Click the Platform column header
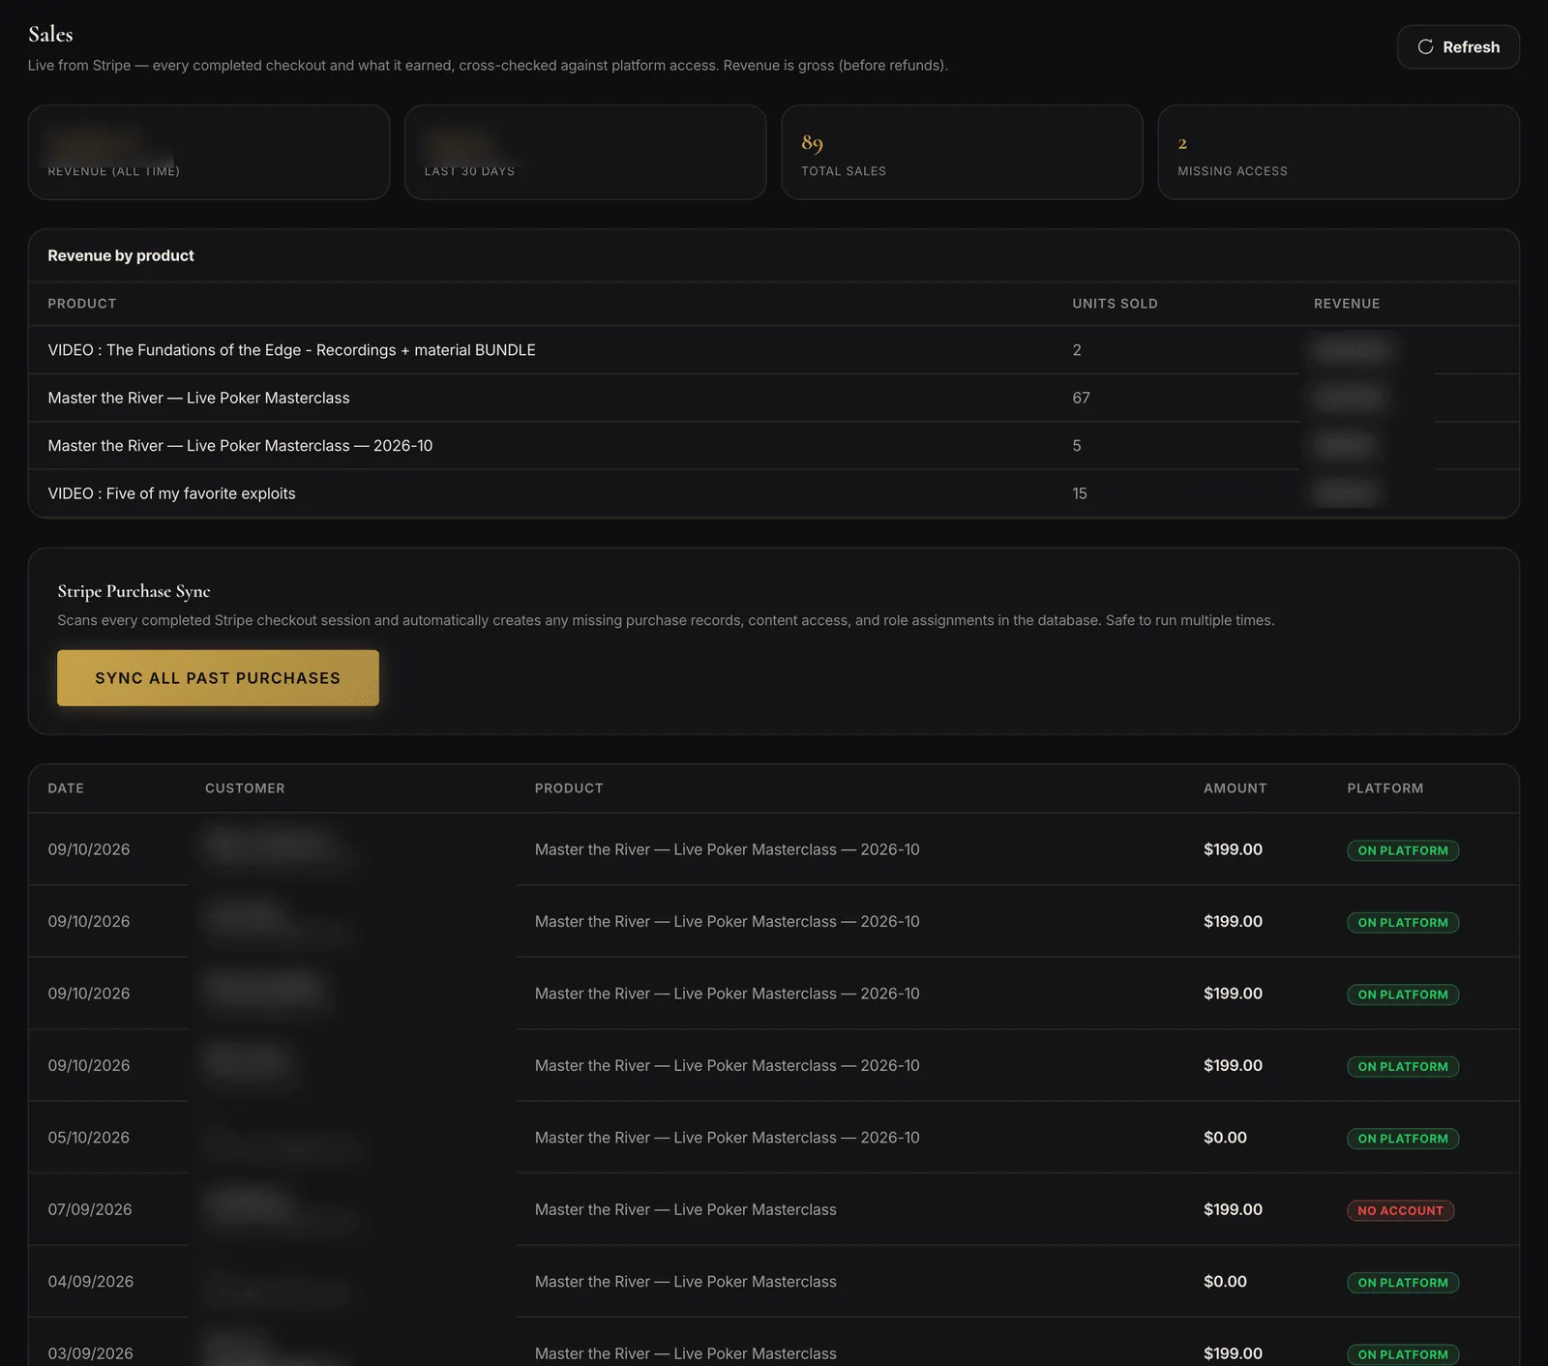The height and width of the screenshot is (1366, 1548). 1385,788
